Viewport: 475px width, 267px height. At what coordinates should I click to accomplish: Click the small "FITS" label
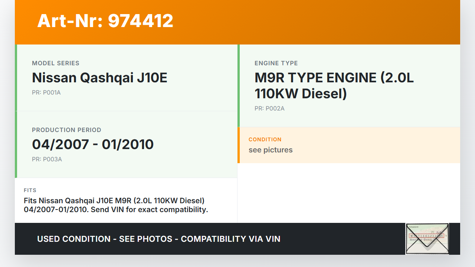click(30, 190)
